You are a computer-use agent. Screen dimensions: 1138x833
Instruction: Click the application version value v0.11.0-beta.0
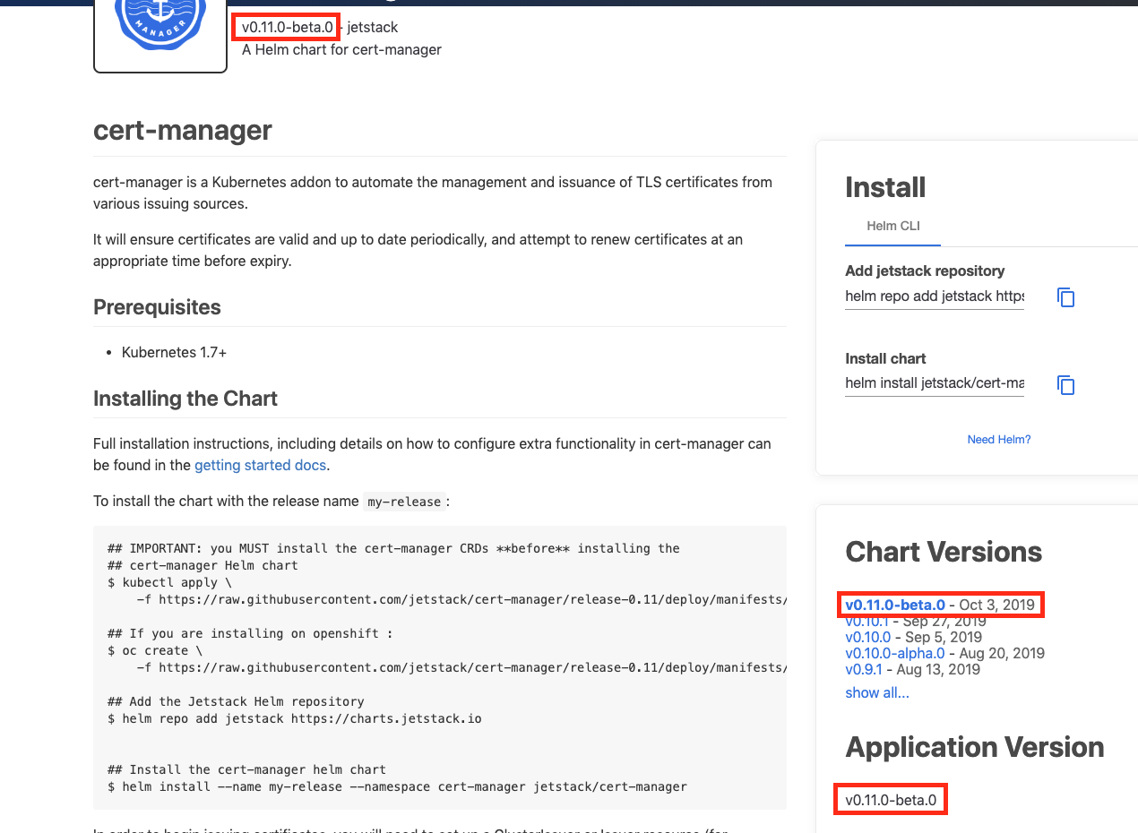click(890, 800)
